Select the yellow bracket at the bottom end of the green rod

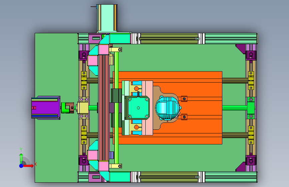pyautogui.click(x=116, y=166)
